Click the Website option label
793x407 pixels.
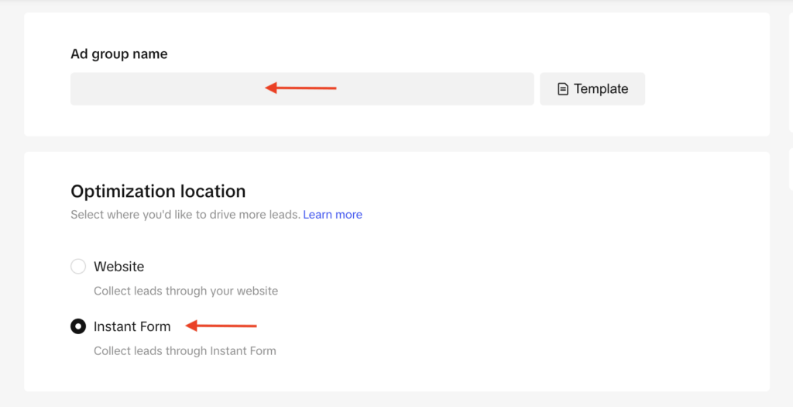point(118,267)
